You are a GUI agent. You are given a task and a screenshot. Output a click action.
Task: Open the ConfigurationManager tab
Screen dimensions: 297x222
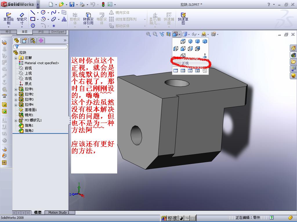(33, 40)
